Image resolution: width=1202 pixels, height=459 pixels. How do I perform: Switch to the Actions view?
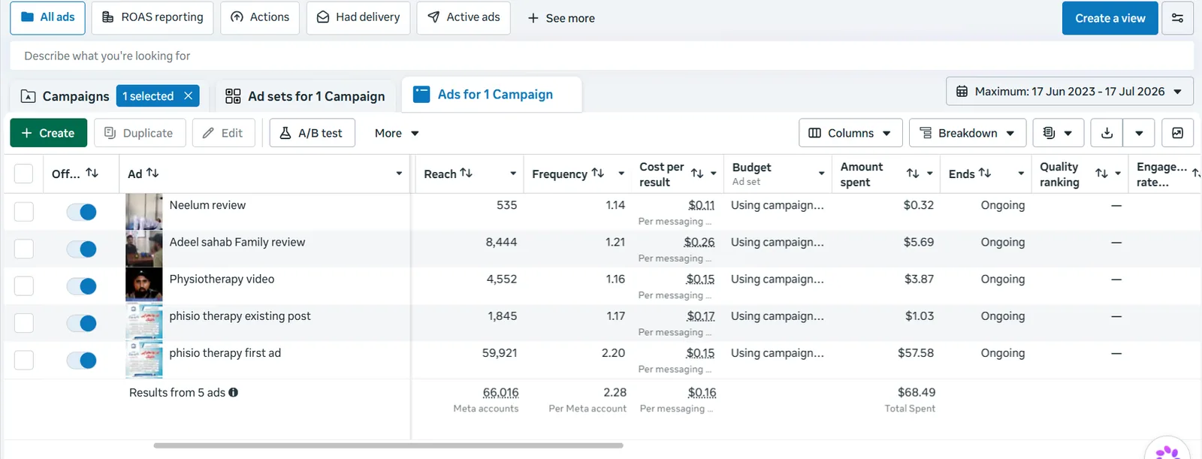(x=260, y=17)
